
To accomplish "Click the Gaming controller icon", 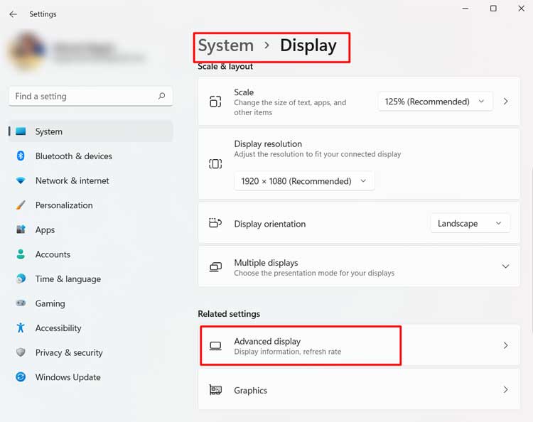I will 21,303.
